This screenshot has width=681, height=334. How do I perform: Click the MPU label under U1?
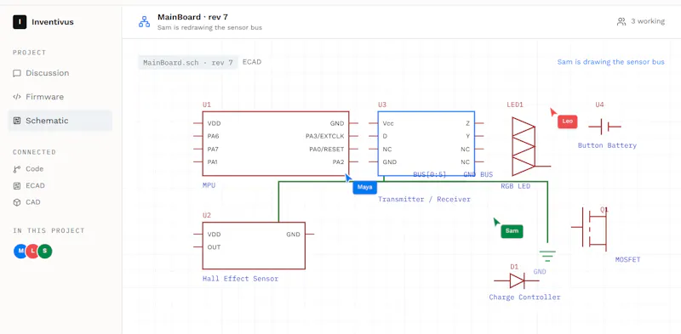[209, 185]
